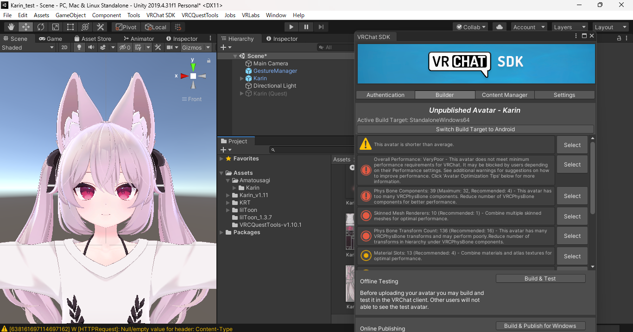Click the SDK warnings list scrollbar
The height and width of the screenshot is (332, 633).
[x=592, y=178]
